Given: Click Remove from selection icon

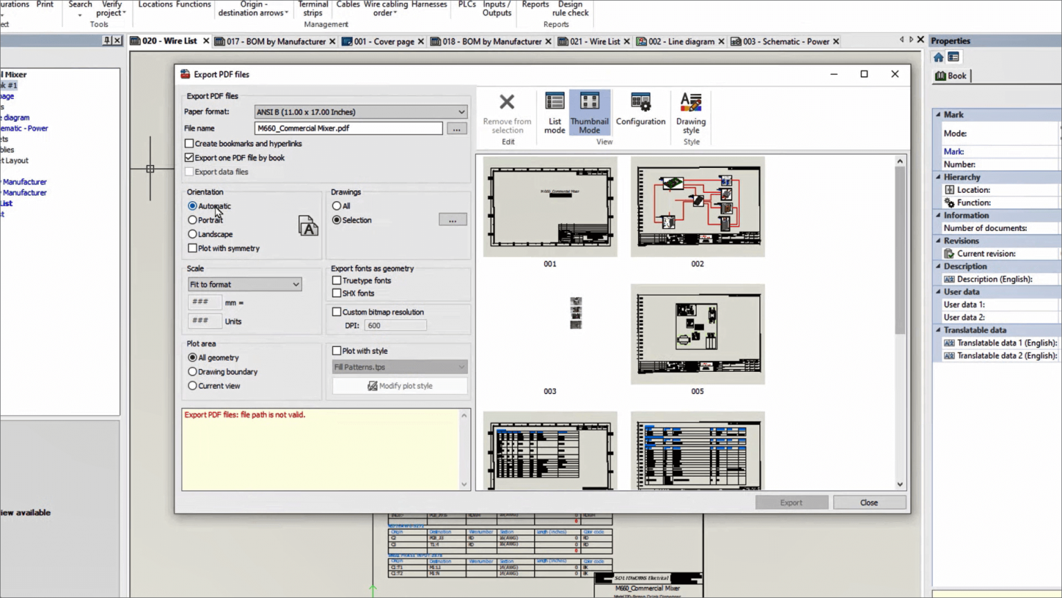Looking at the screenshot, I should 507,102.
